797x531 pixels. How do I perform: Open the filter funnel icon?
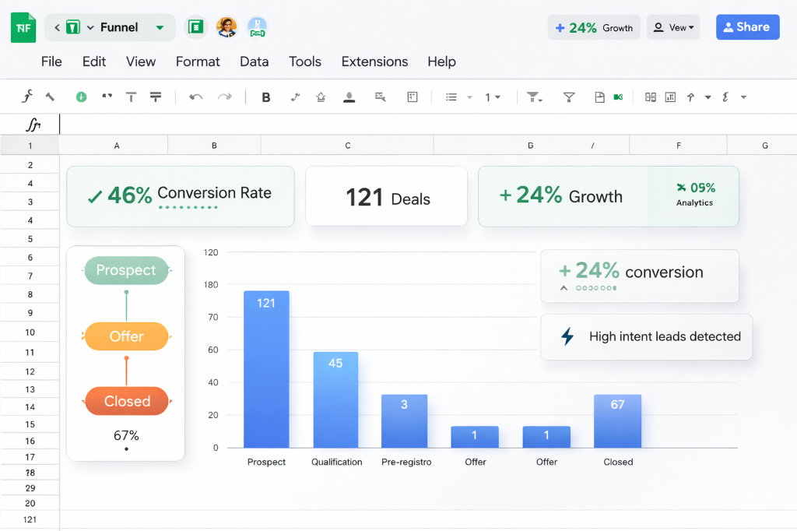569,97
